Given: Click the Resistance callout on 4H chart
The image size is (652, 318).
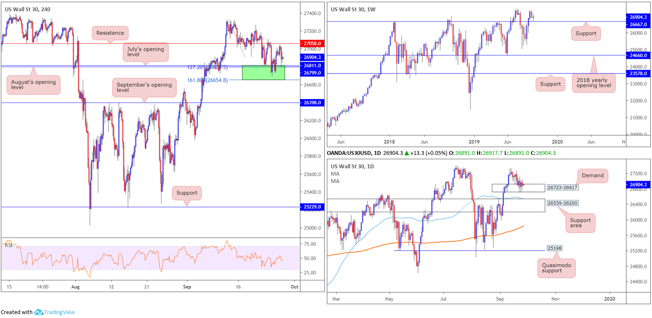Looking at the screenshot, I should coord(110,33).
